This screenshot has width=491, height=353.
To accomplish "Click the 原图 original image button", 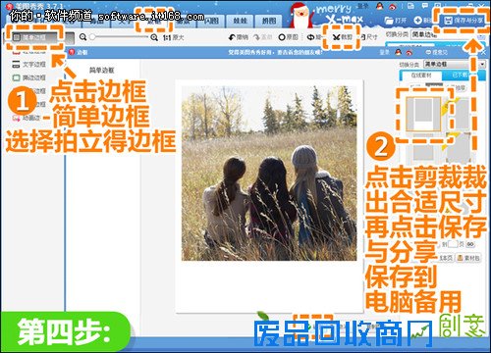I will [288, 37].
